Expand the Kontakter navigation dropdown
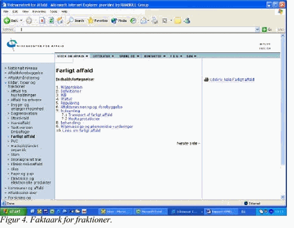294x228 pixels. pyautogui.click(x=155, y=56)
